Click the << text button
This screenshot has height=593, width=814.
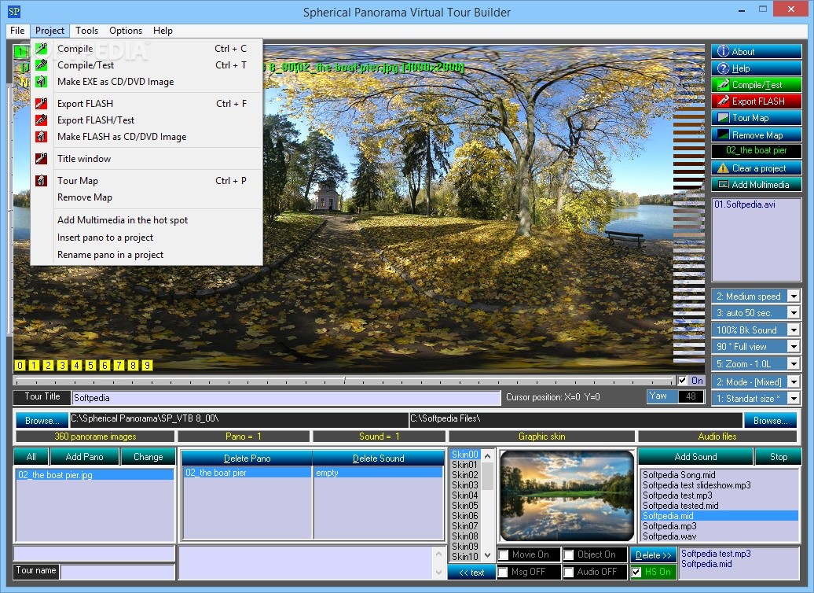coord(471,573)
